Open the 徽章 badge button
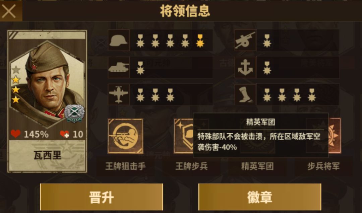 coord(260,197)
